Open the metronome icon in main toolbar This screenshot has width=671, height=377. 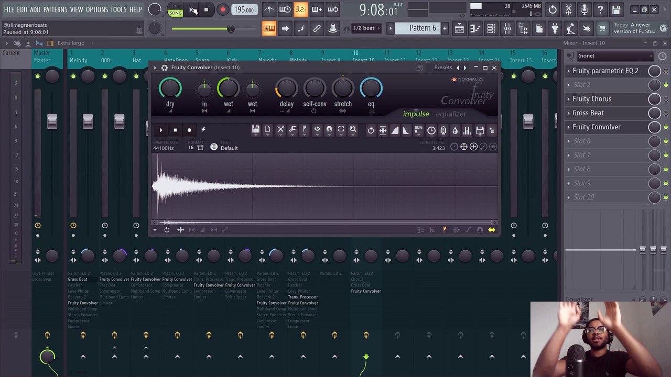tap(269, 9)
